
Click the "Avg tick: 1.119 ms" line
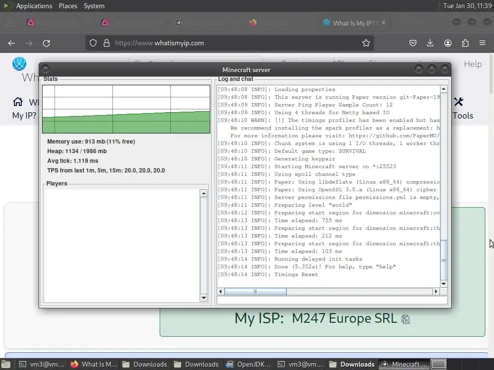coord(73,161)
